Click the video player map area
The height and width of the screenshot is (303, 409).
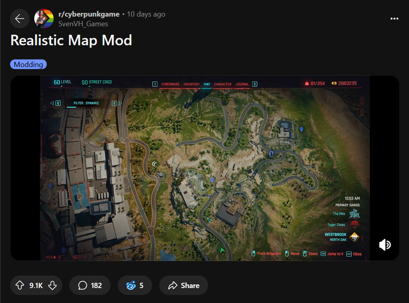point(205,168)
